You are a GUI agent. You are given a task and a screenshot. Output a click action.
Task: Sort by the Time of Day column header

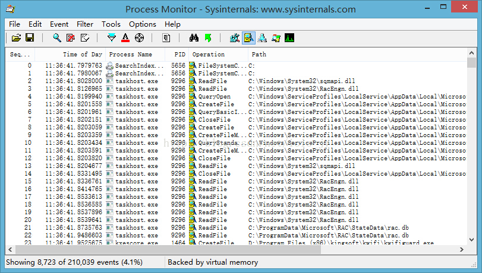[x=70, y=55]
